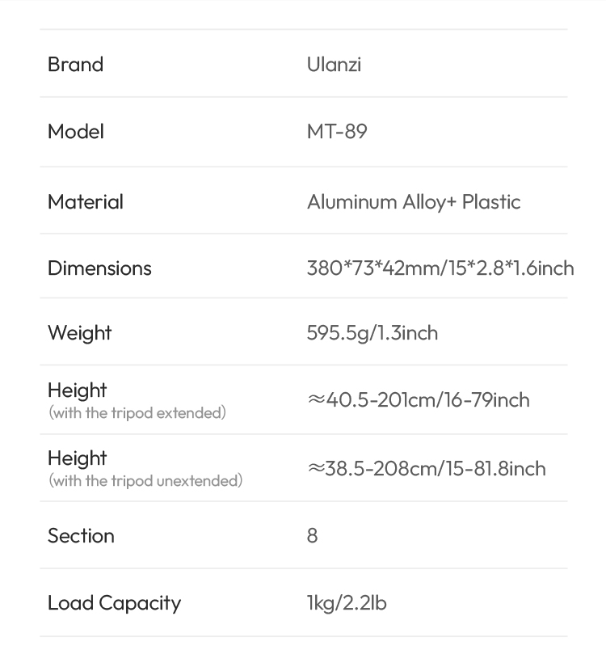The image size is (606, 650).
Task: Click the Section row label
Action: coord(81,536)
